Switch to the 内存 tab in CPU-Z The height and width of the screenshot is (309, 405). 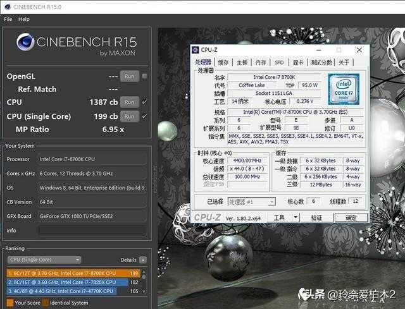click(261, 63)
